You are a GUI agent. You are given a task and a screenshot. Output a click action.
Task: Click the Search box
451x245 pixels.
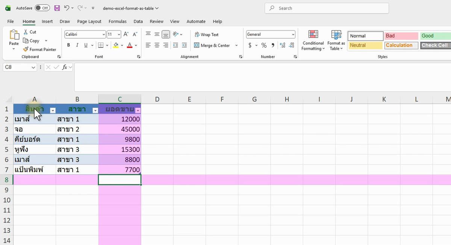coord(327,8)
